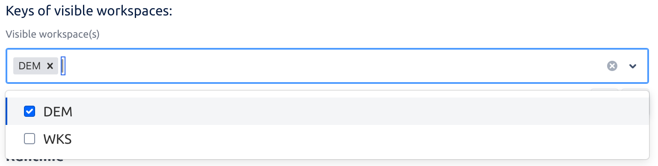This screenshot has height=166, width=658.
Task: Click the DEM label text in dropdown
Action: [58, 112]
